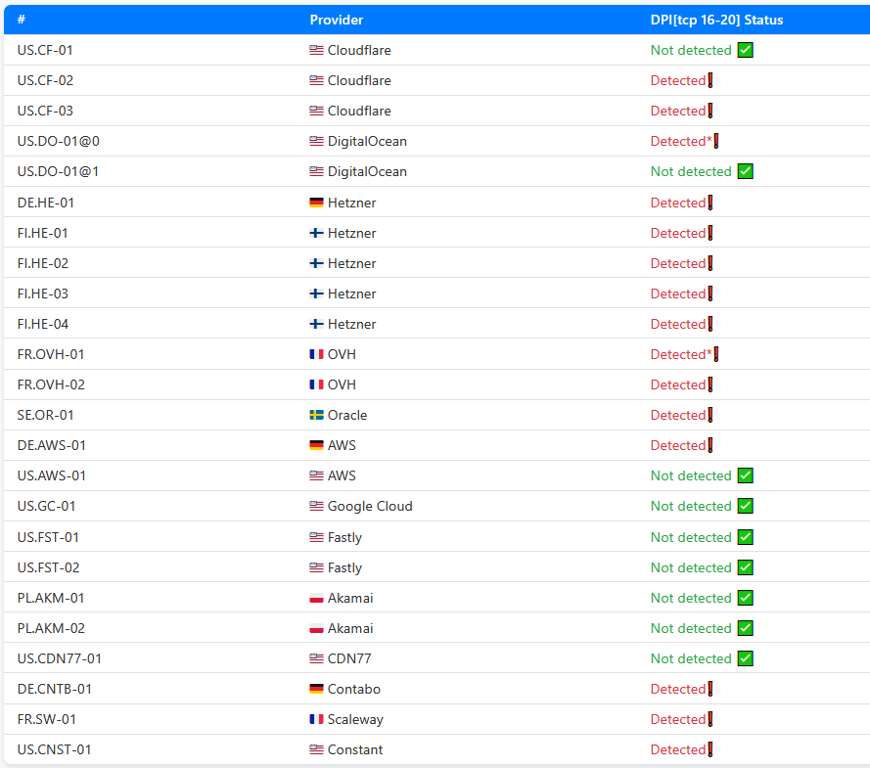Click the green checkmark icon for US.CF-01

[746, 50]
